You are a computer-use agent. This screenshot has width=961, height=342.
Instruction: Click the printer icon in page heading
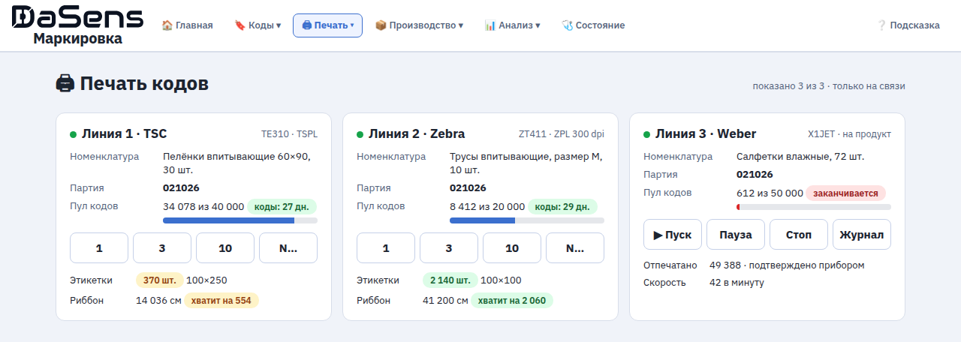(x=65, y=83)
